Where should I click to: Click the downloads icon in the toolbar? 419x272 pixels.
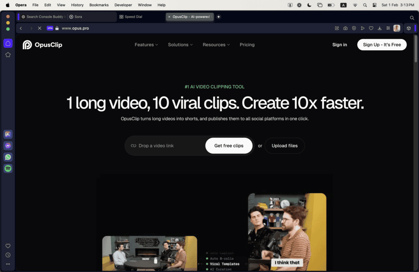click(x=380, y=28)
